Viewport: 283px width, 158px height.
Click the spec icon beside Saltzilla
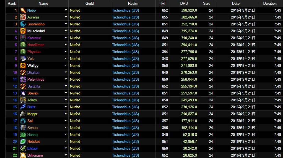pyautogui.click(x=23, y=86)
